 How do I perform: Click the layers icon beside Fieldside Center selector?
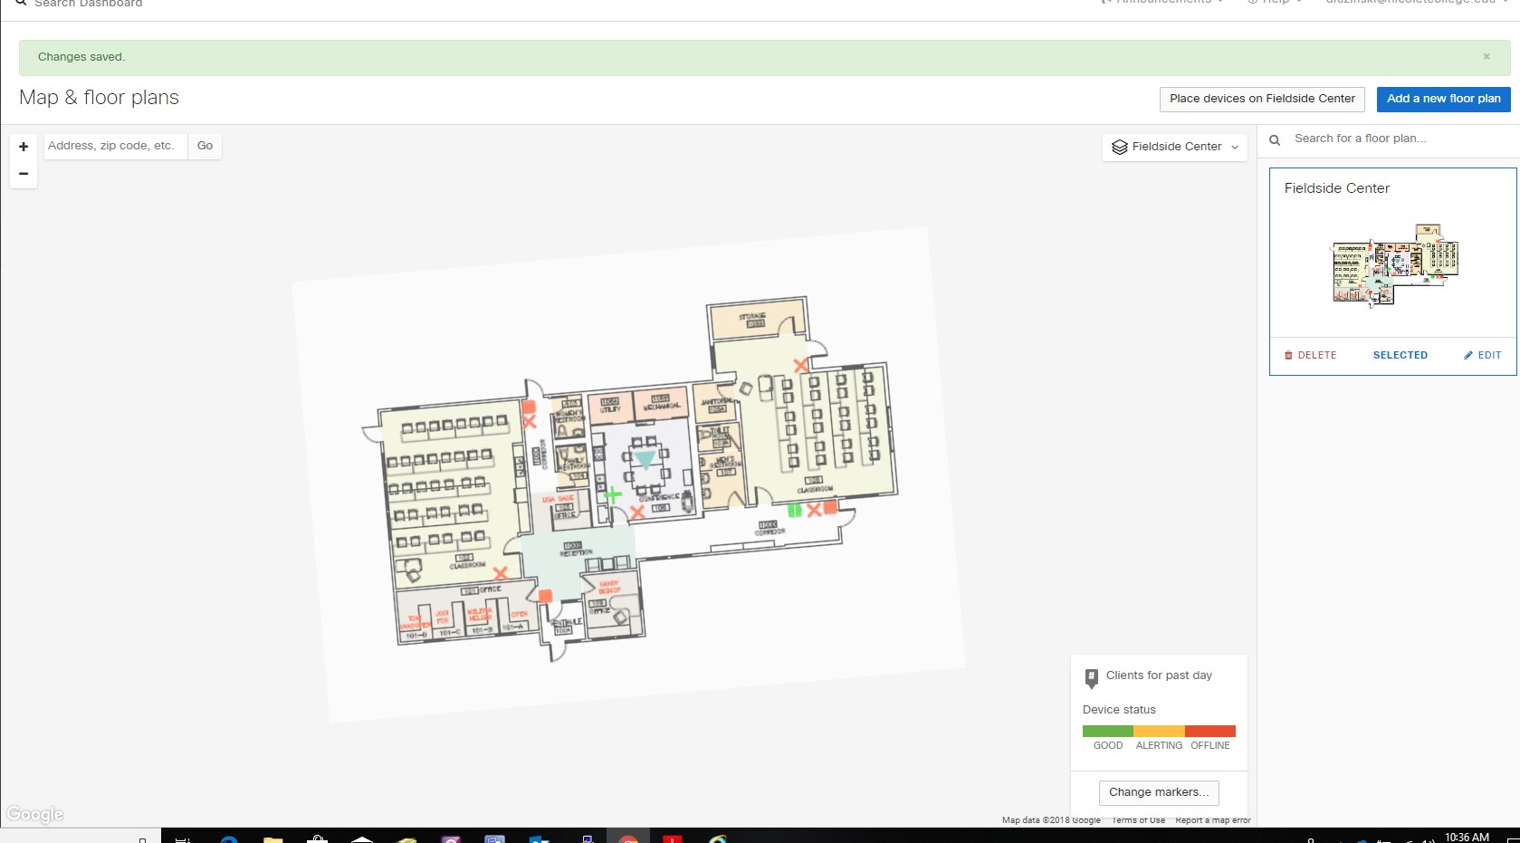point(1120,147)
